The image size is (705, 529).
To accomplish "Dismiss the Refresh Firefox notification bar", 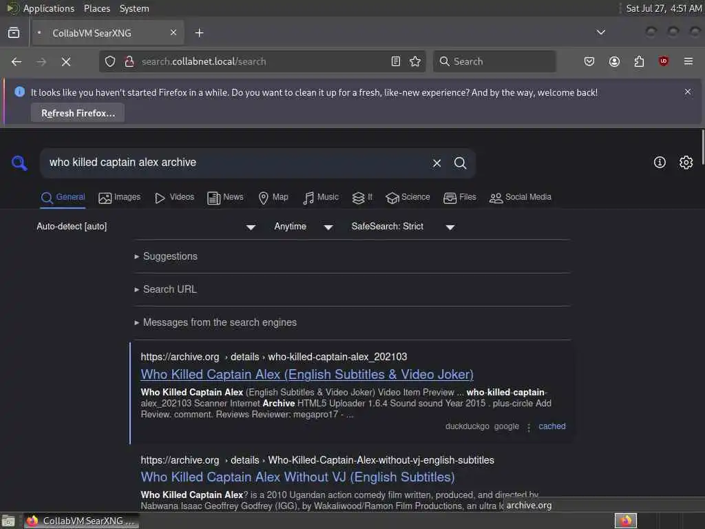I will 688,92.
